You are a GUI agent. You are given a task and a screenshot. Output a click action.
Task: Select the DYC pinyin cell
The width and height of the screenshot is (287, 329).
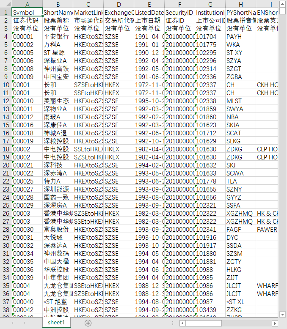[x=240, y=238]
